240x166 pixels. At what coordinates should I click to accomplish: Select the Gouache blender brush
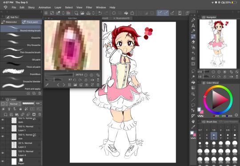(x=21, y=80)
